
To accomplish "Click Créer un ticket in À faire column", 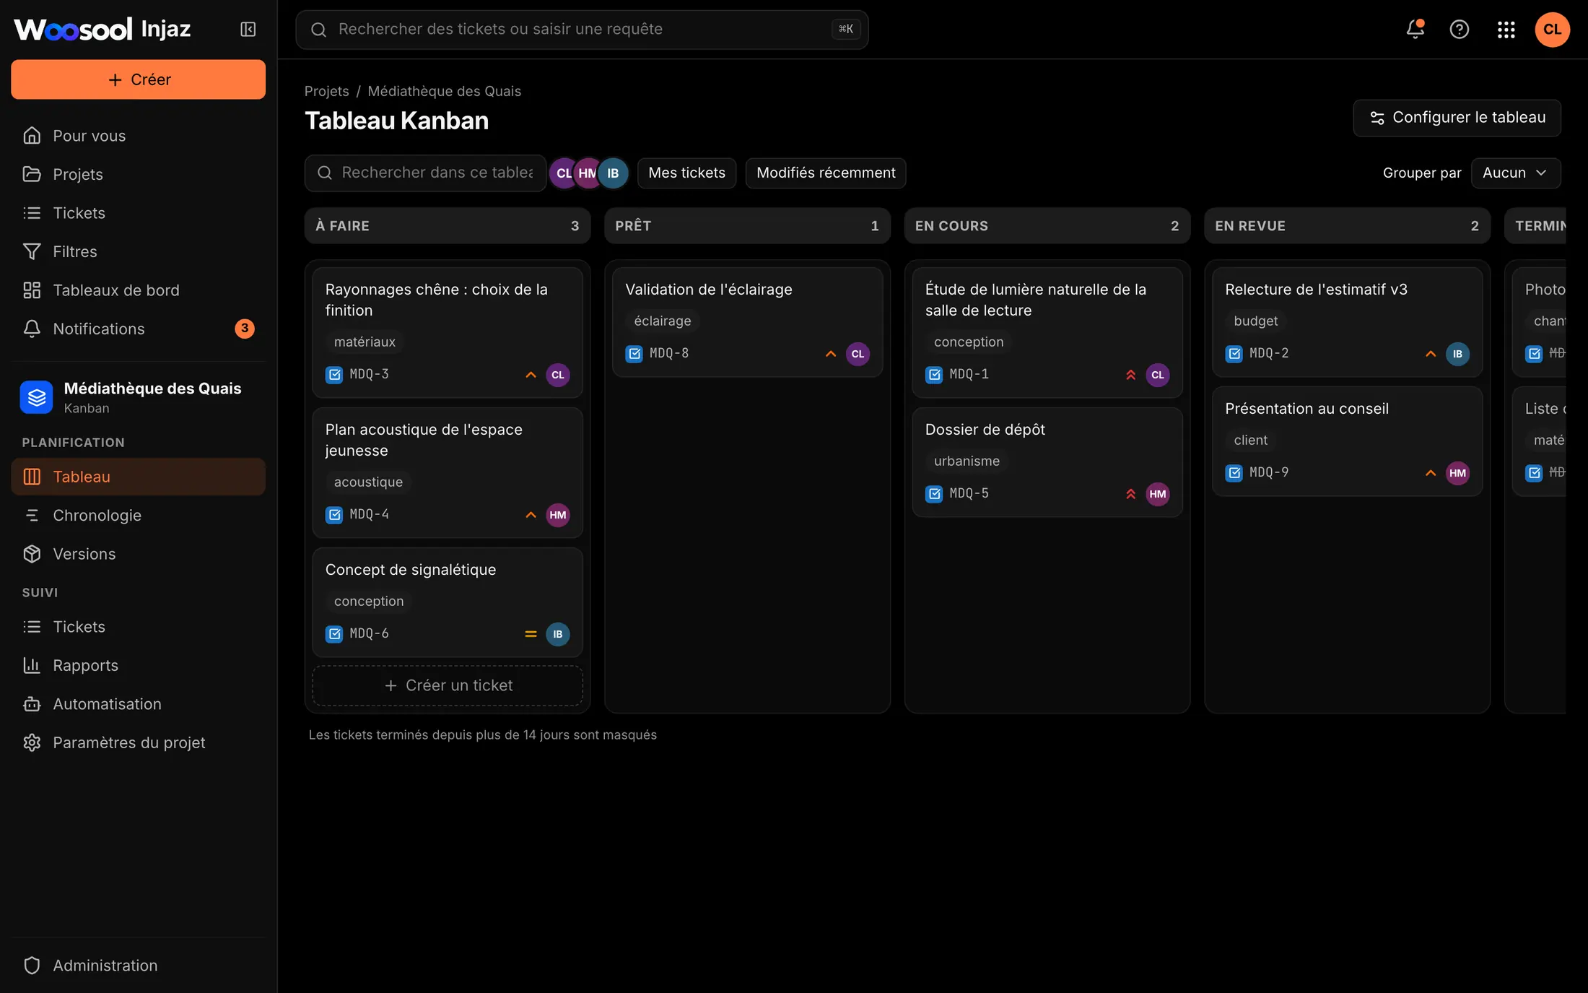I will click(x=448, y=685).
